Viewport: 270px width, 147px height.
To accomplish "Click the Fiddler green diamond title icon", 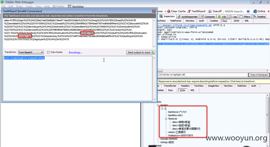I will tap(2, 2).
